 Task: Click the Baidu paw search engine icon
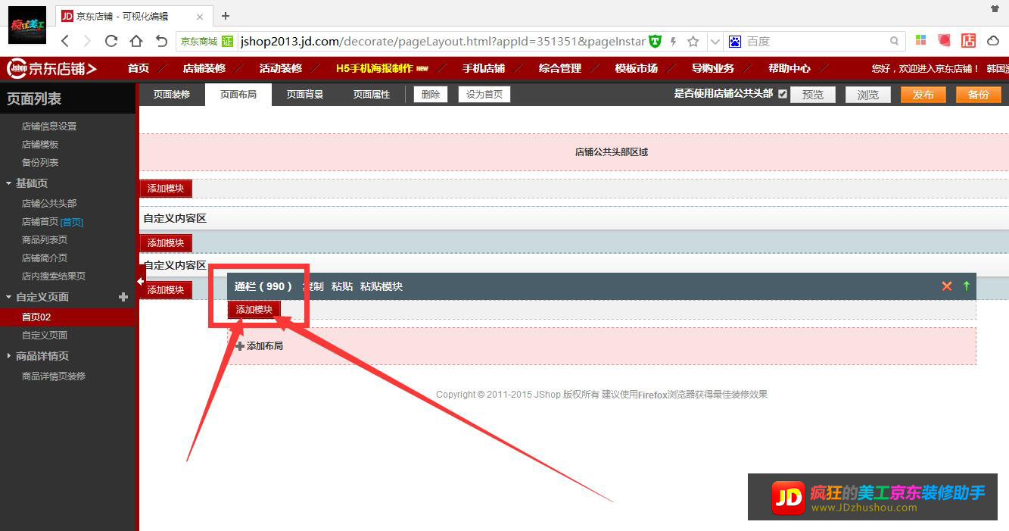pyautogui.click(x=735, y=42)
